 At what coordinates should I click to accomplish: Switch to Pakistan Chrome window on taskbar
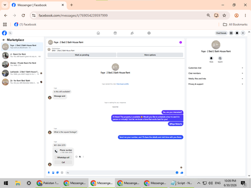pyautogui.click(x=48, y=183)
